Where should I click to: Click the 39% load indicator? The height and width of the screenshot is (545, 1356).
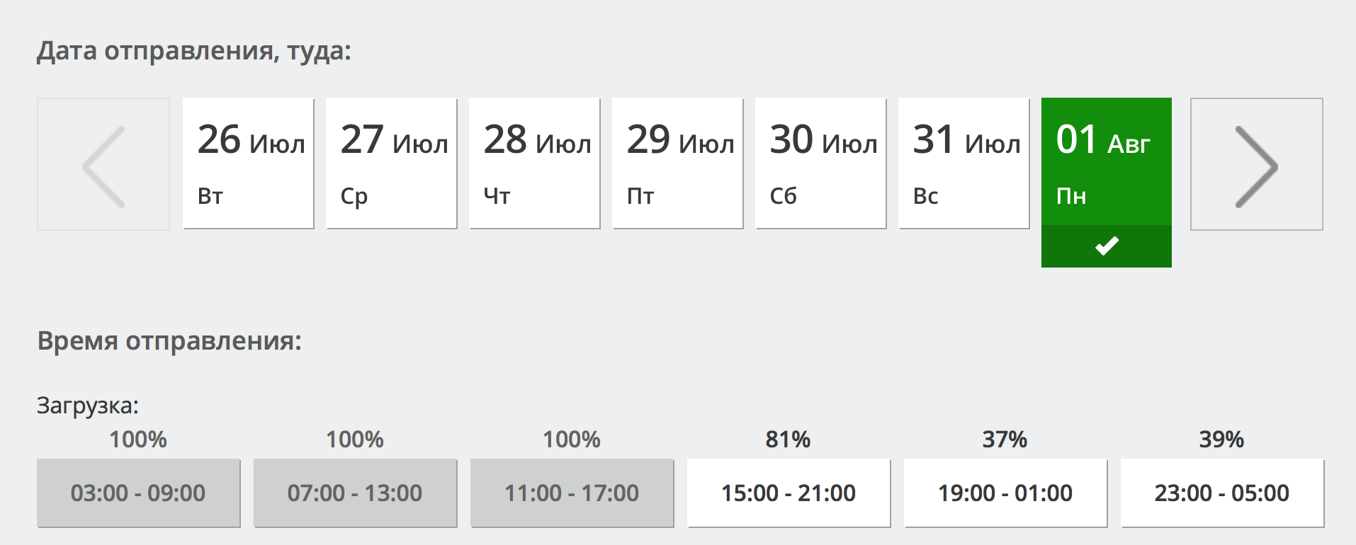1221,440
